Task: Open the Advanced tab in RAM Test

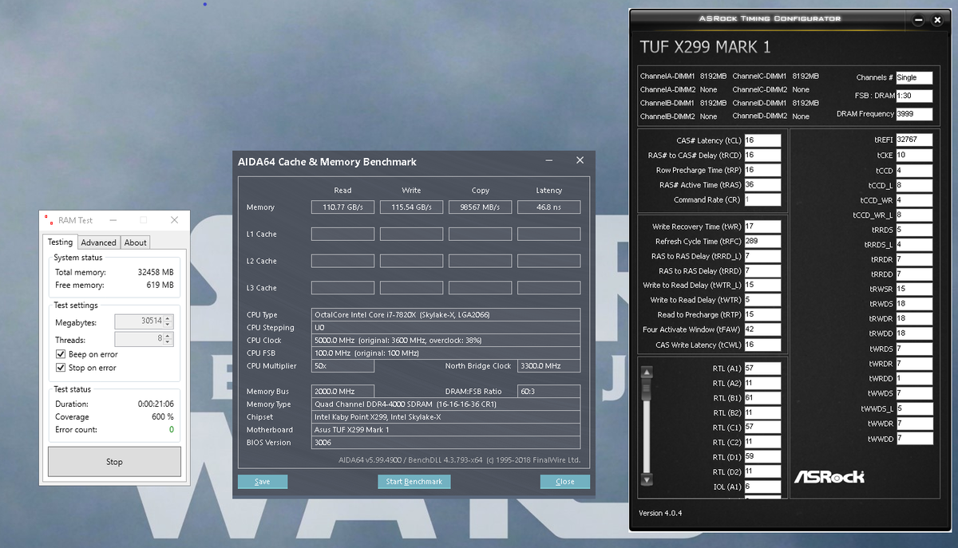Action: 99,242
